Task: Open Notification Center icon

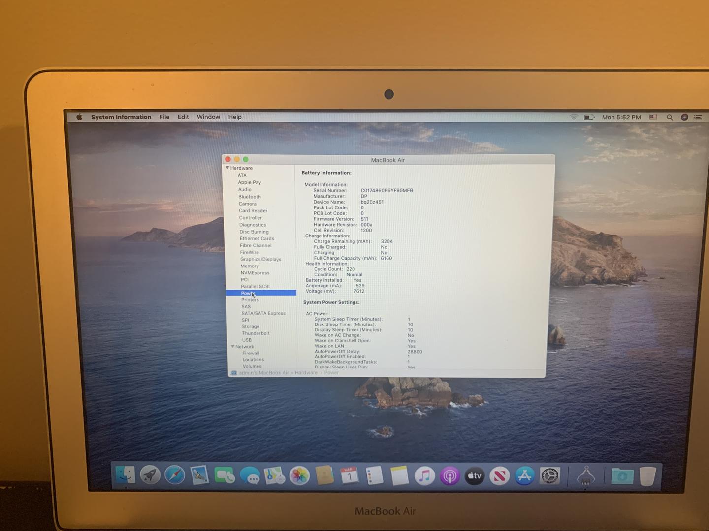Action: pyautogui.click(x=698, y=118)
